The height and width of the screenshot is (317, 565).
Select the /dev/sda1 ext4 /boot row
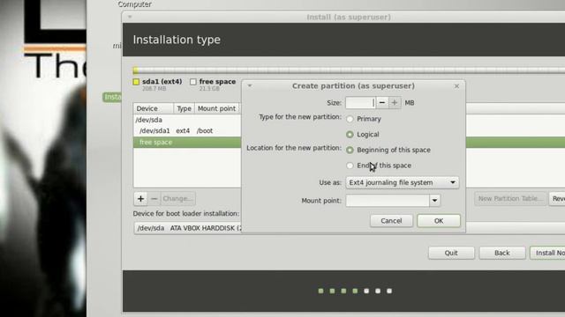(187, 131)
